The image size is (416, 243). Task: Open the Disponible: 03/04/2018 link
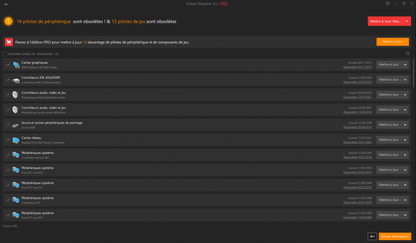pos(357,127)
